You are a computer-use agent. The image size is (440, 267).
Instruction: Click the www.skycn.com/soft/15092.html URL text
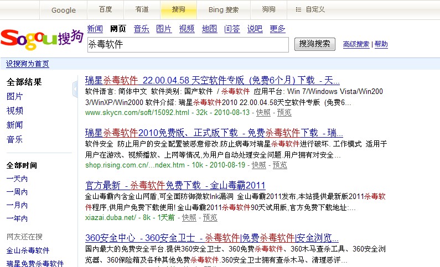137,113
